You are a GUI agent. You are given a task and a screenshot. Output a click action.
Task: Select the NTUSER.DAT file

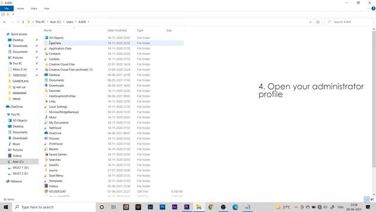point(58,191)
